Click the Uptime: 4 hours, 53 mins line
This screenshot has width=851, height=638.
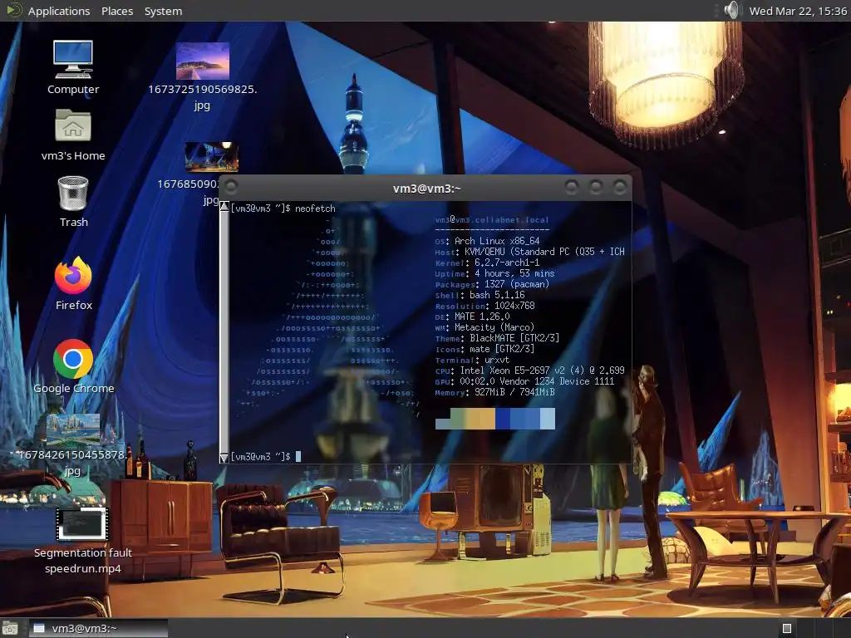[494, 273]
